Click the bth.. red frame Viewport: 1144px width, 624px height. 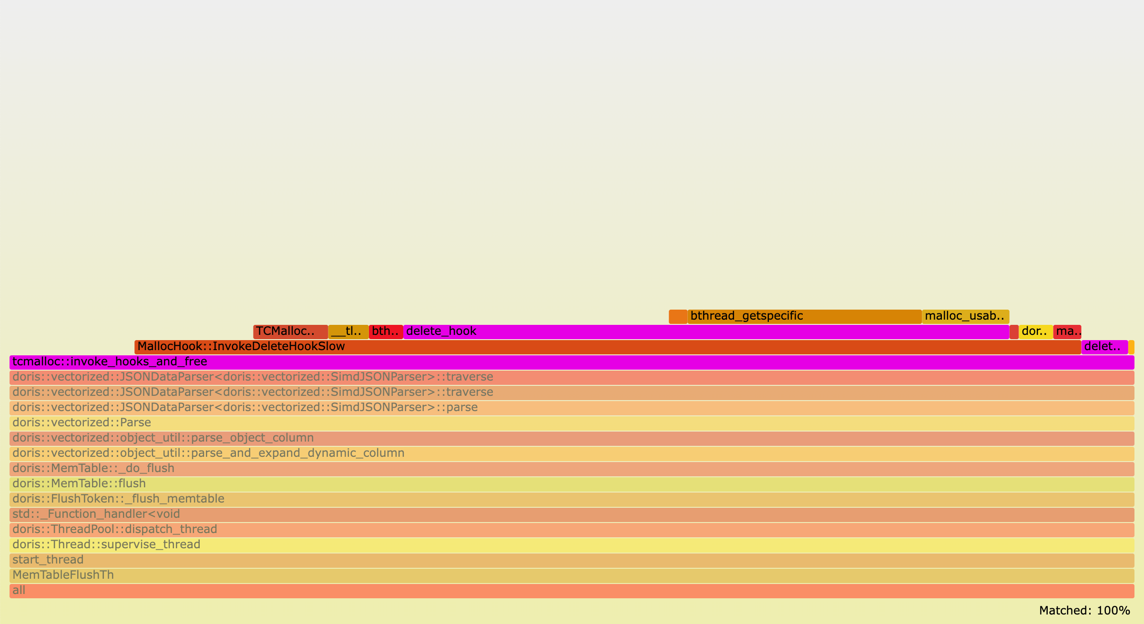(x=385, y=331)
